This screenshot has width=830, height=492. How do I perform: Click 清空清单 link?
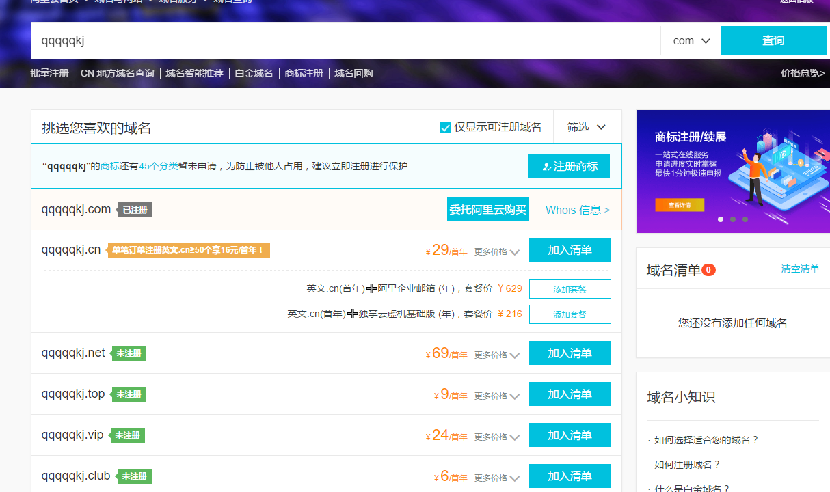tap(800, 269)
